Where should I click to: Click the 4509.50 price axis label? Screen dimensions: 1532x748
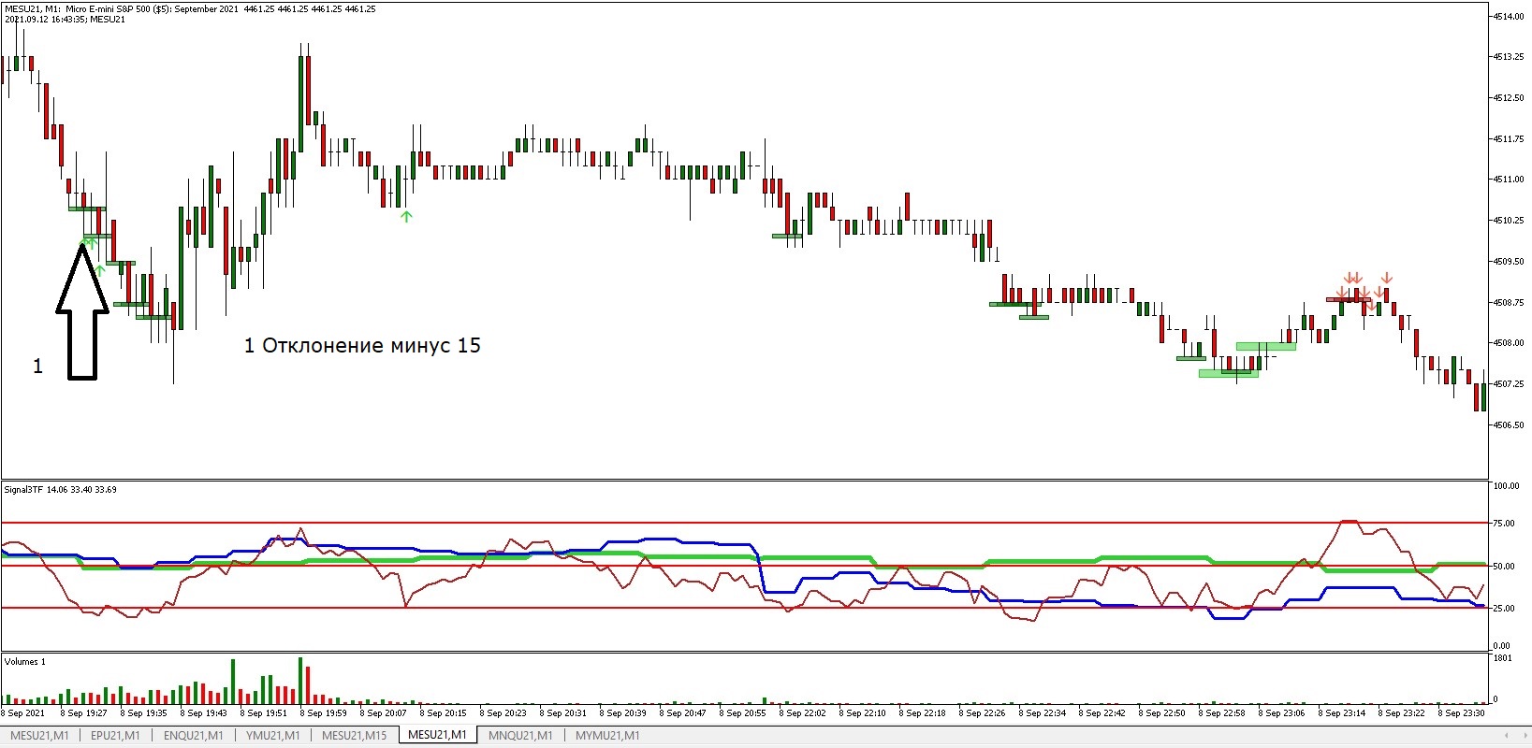pyautogui.click(x=1508, y=262)
